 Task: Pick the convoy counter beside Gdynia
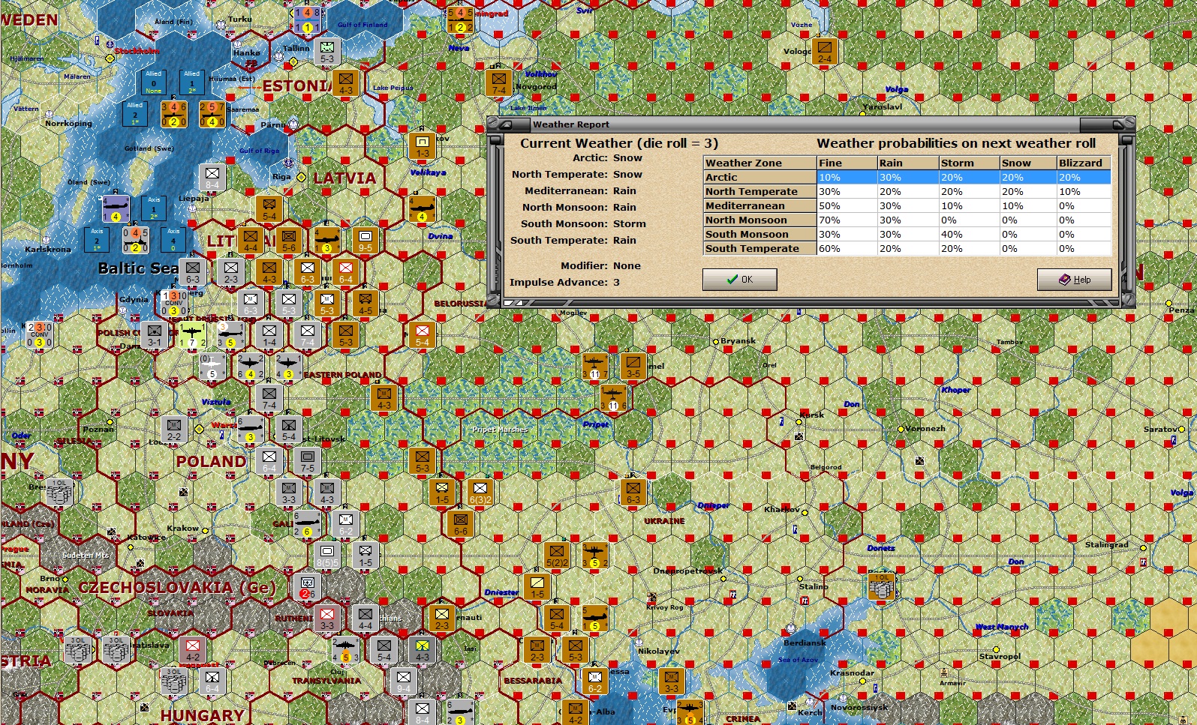pos(174,304)
